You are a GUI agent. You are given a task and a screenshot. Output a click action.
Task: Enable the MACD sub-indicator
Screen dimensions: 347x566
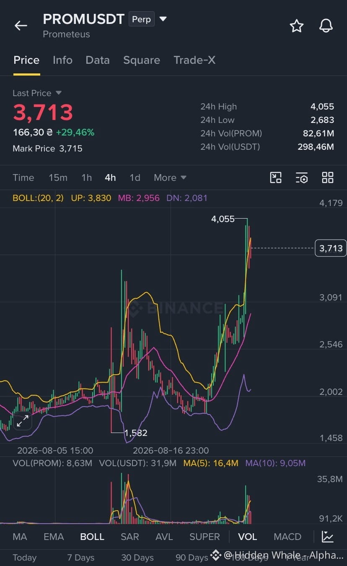[x=287, y=537]
